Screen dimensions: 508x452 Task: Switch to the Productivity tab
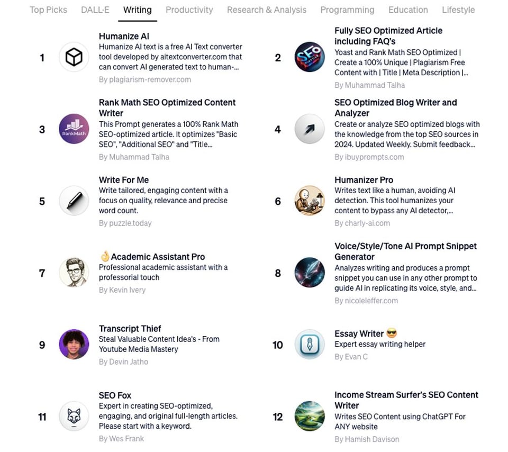coord(189,10)
